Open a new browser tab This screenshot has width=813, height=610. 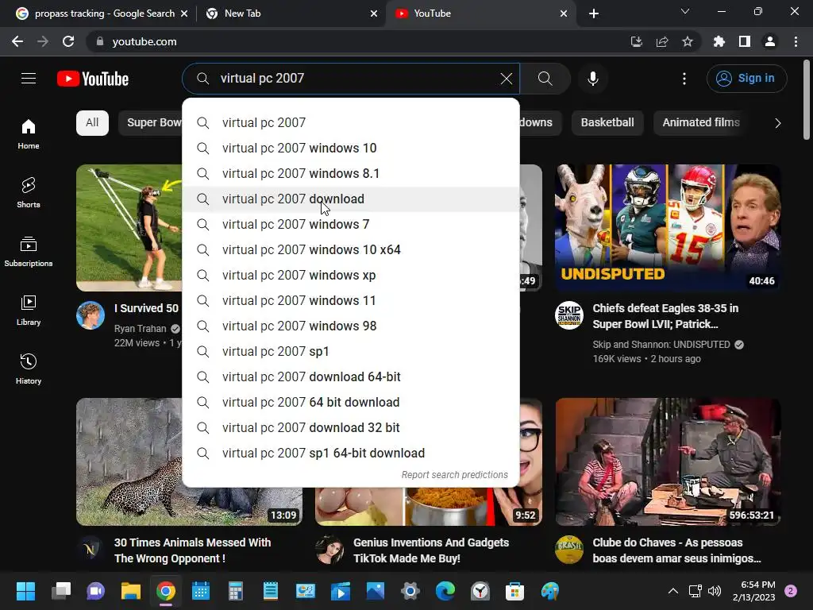coord(594,14)
